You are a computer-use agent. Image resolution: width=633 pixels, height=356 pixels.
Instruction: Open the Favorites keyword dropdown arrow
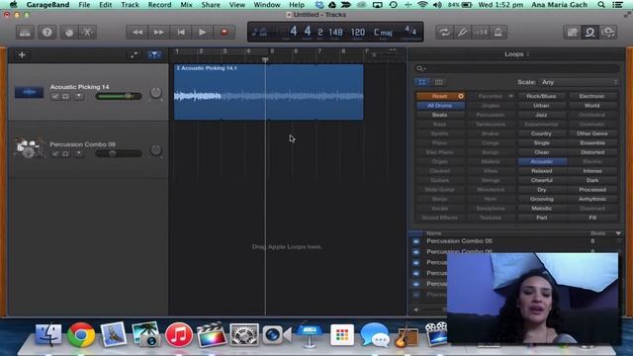511,97
